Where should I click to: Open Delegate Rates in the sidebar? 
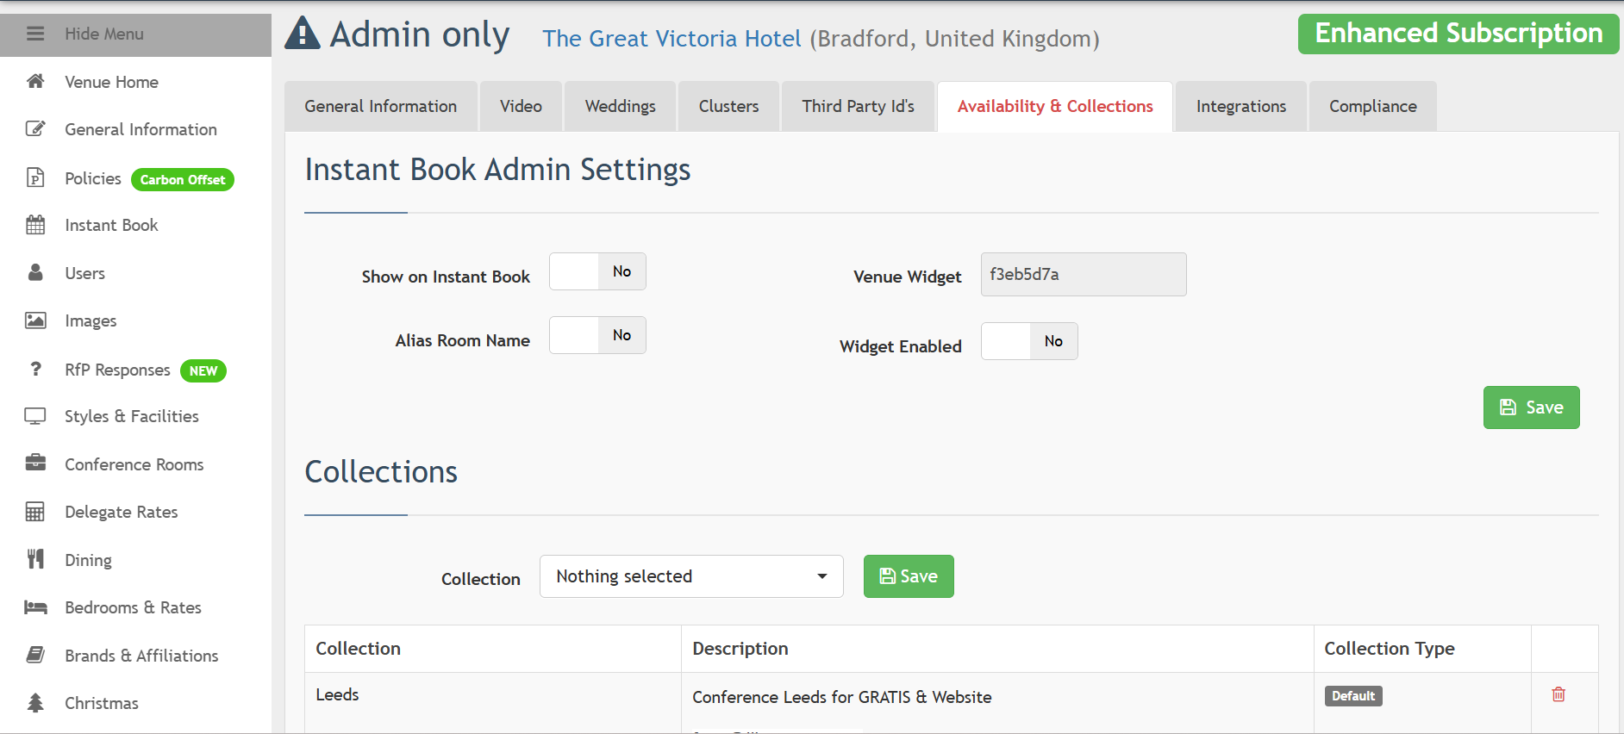[x=122, y=512]
